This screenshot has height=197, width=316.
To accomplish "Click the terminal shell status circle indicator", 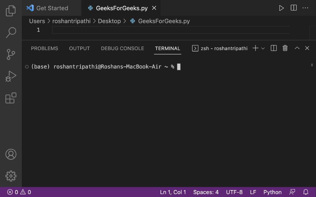I will tap(27, 67).
